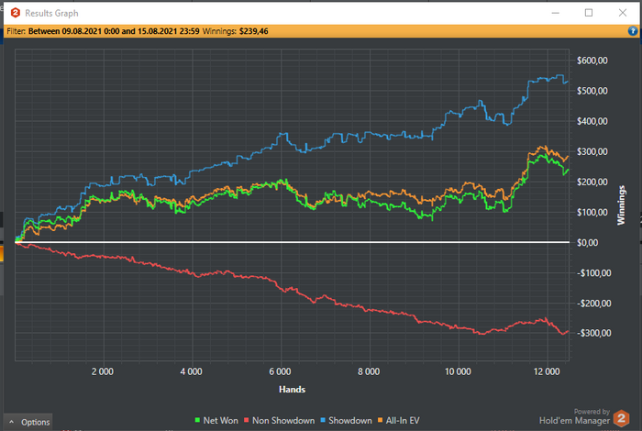Toggle the orange All-In EV legend swatch
This screenshot has height=431, width=642.
[x=380, y=420]
